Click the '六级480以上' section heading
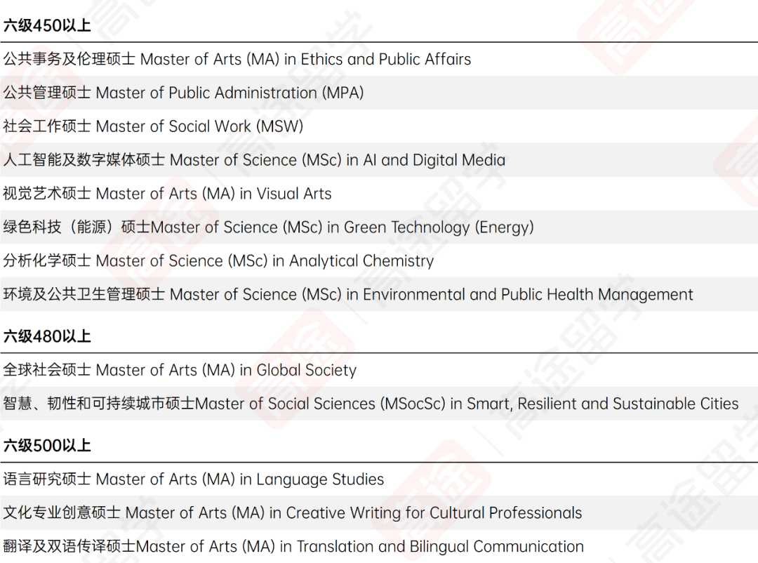 [x=47, y=336]
